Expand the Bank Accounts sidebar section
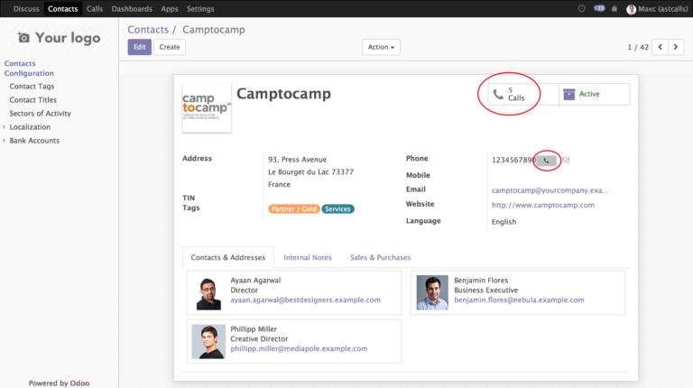Image resolution: width=693 pixels, height=388 pixels. [34, 141]
